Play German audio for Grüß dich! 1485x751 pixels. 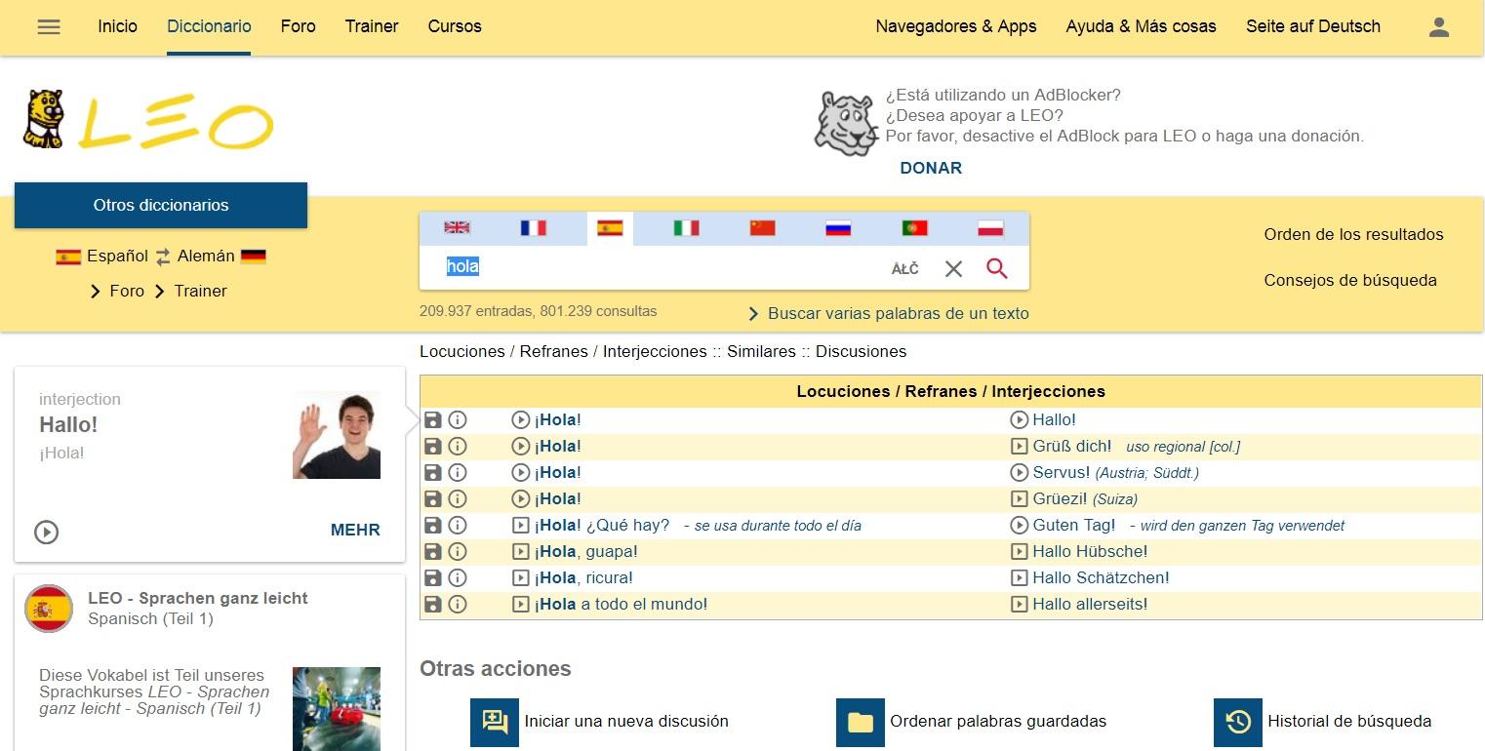point(1020,447)
